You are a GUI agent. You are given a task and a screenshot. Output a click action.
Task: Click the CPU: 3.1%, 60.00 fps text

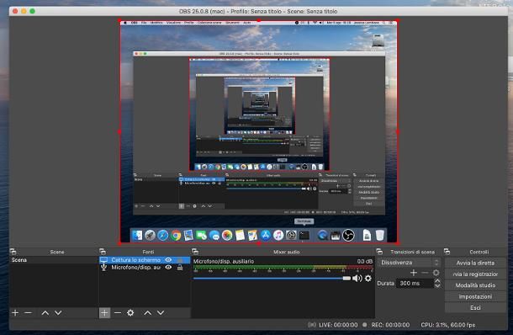click(x=447, y=325)
